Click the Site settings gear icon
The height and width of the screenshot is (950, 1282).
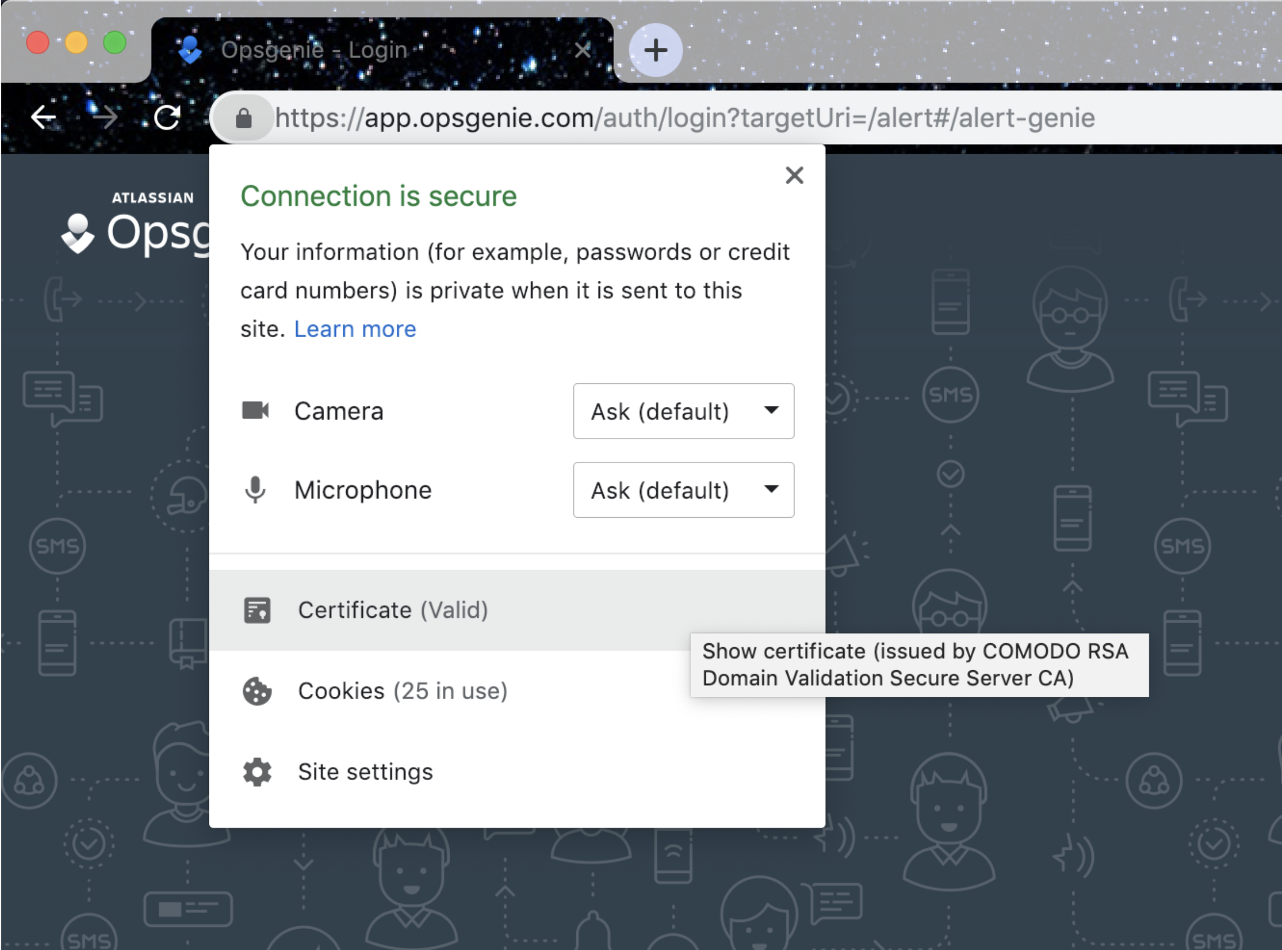click(x=258, y=772)
